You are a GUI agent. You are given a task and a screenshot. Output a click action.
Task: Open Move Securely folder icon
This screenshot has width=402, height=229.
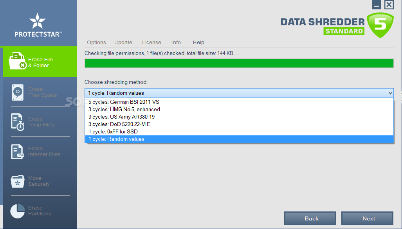click(18, 181)
